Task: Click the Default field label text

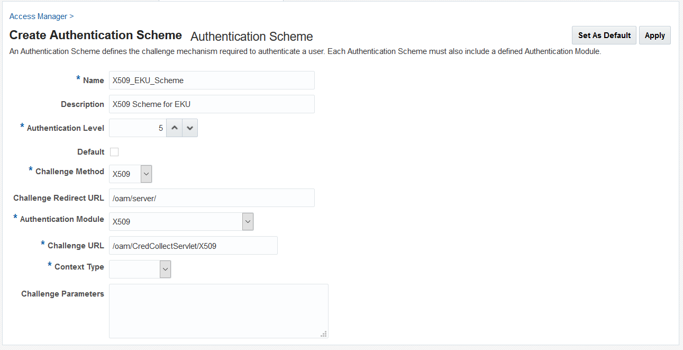Action: [x=90, y=152]
